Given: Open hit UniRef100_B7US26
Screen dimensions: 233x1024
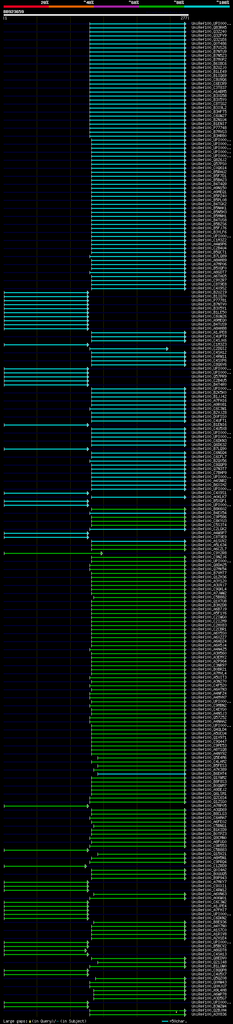Looking at the screenshot, I should tap(209, 47).
